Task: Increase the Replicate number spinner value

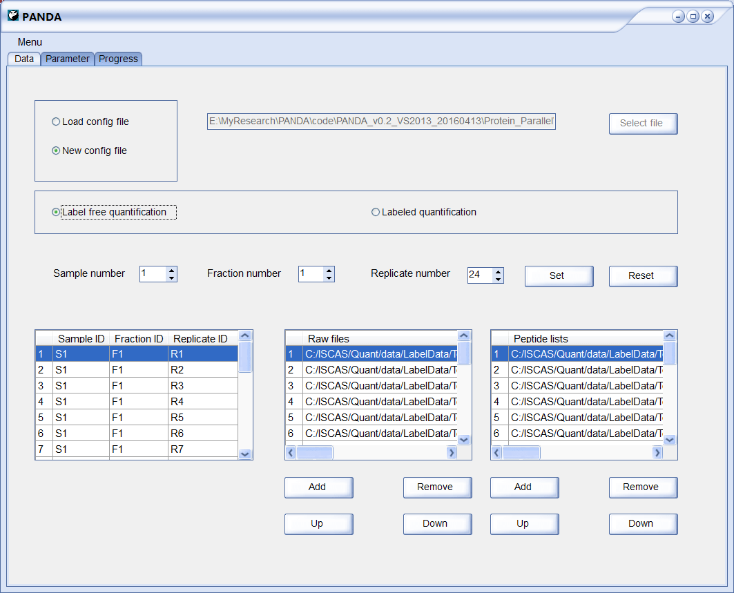Action: click(498, 271)
